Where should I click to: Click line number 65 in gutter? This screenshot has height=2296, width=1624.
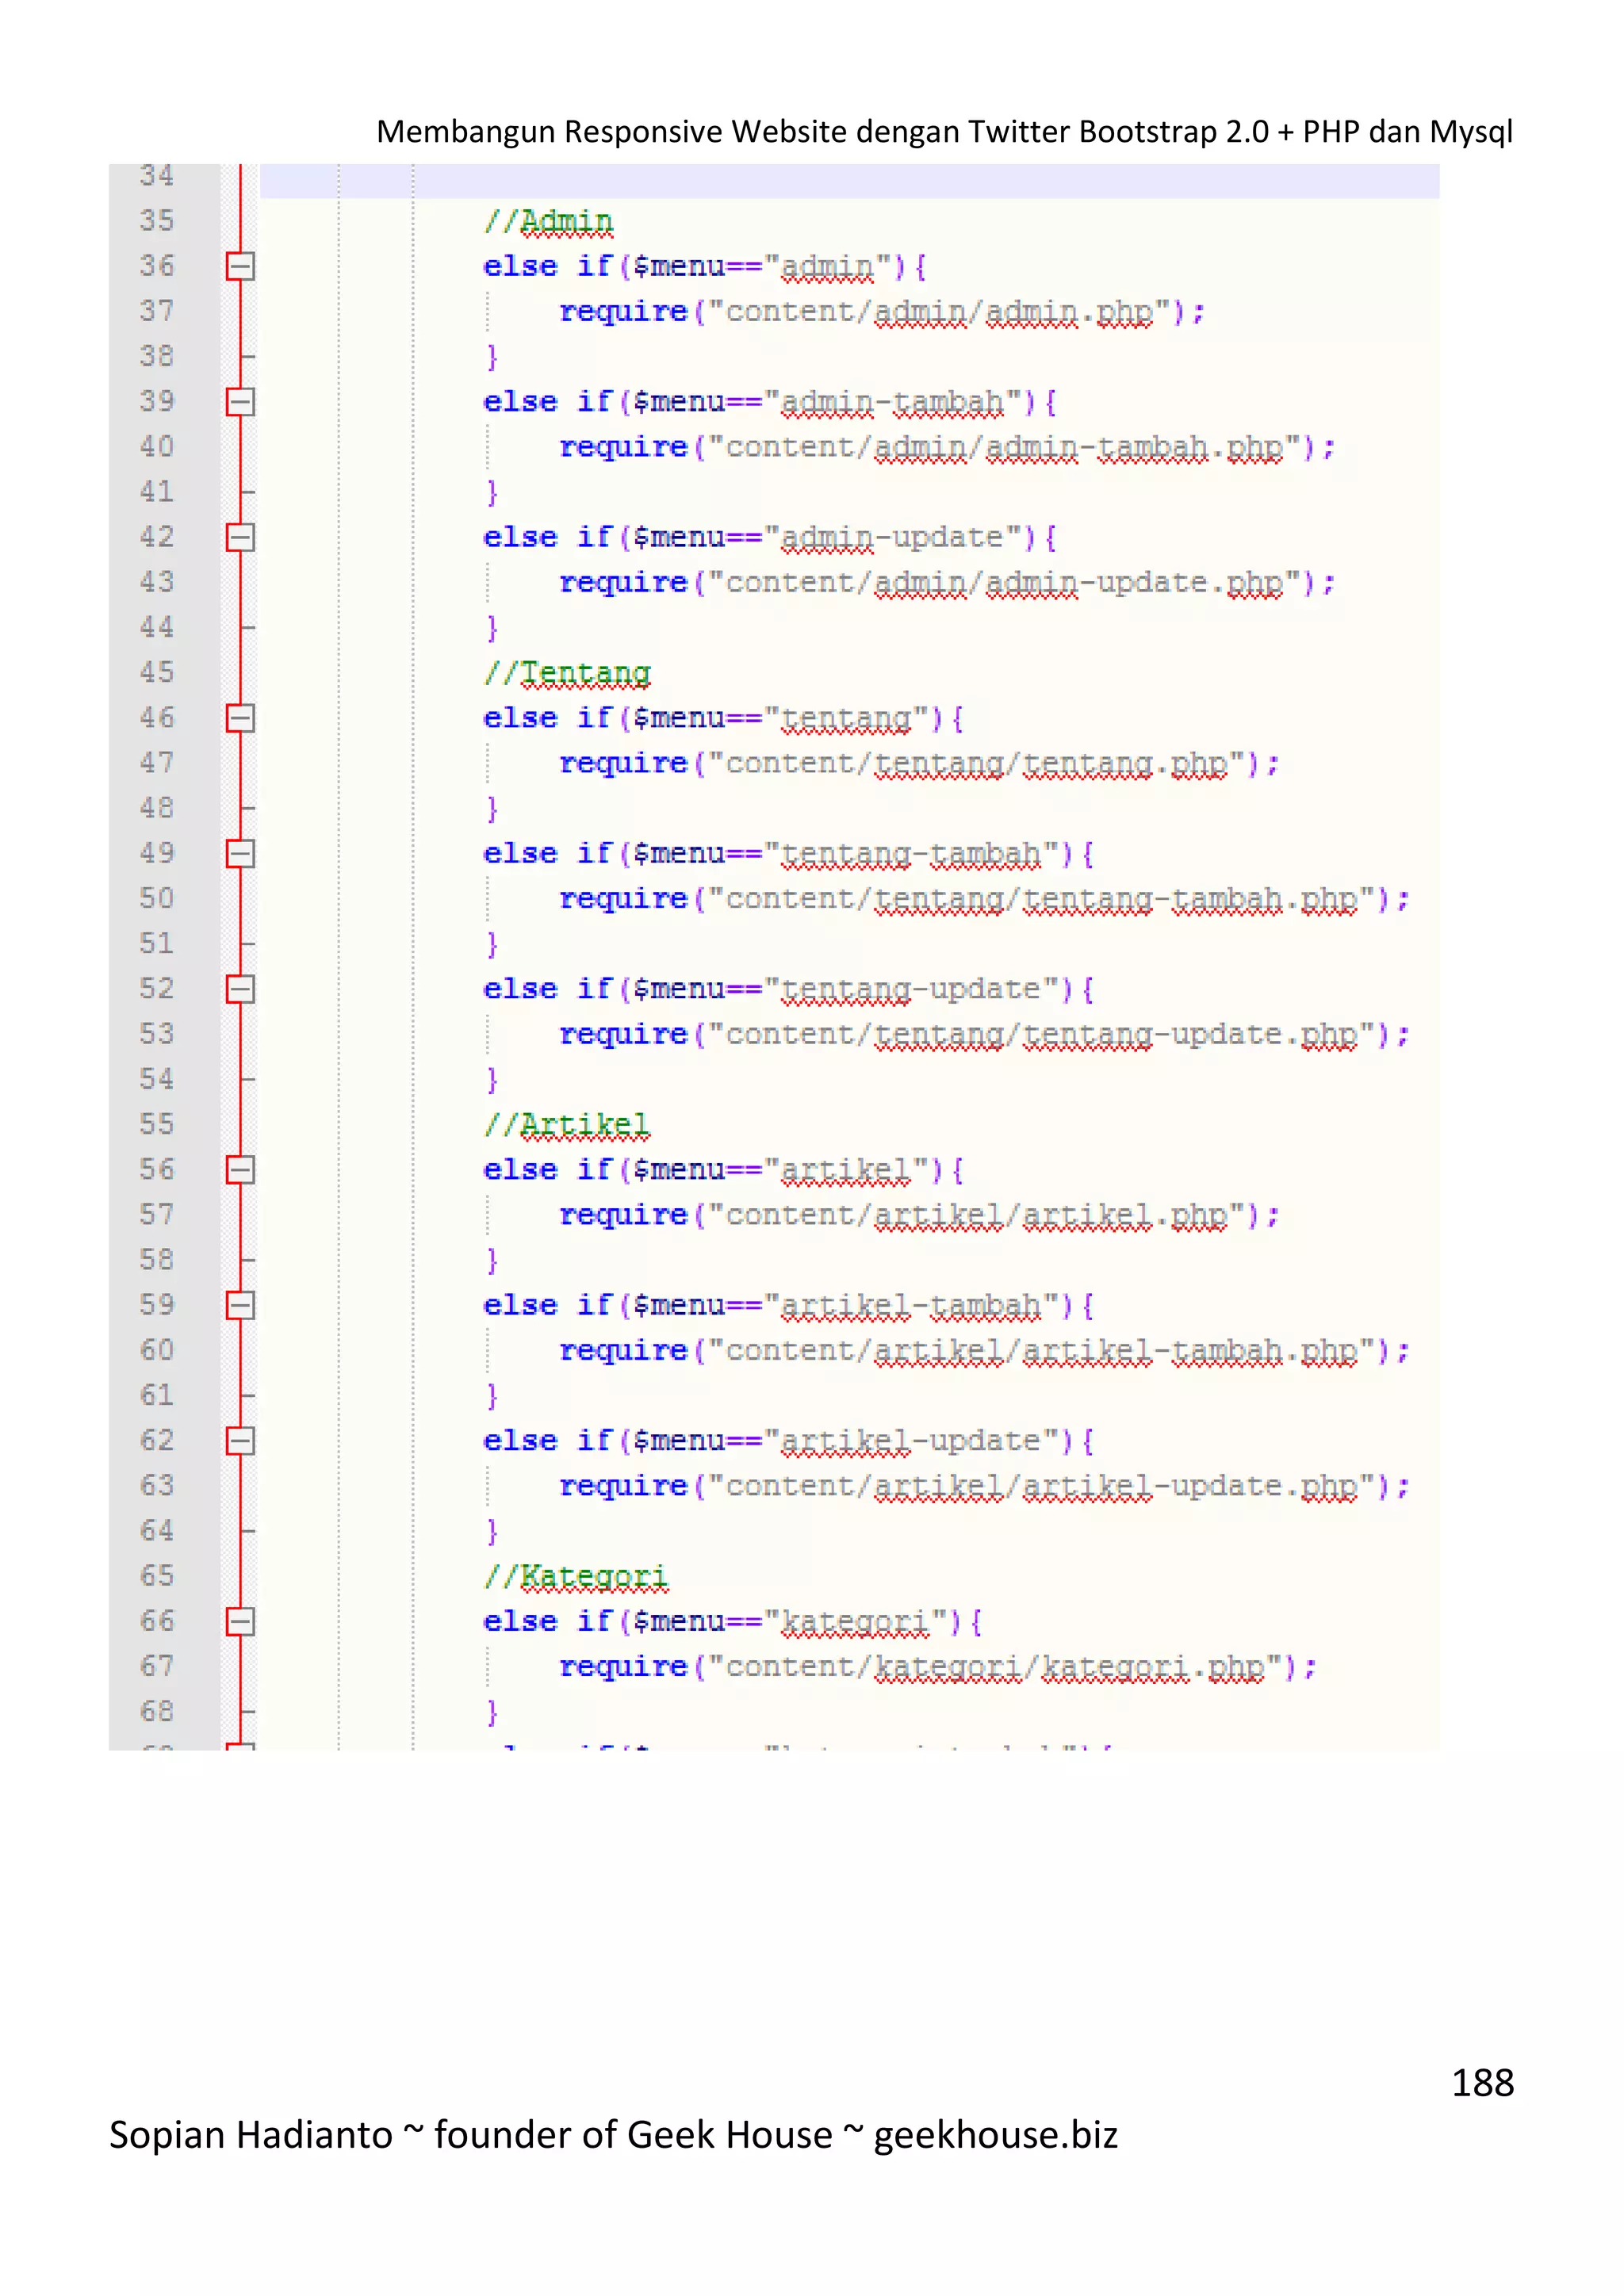click(x=157, y=1576)
